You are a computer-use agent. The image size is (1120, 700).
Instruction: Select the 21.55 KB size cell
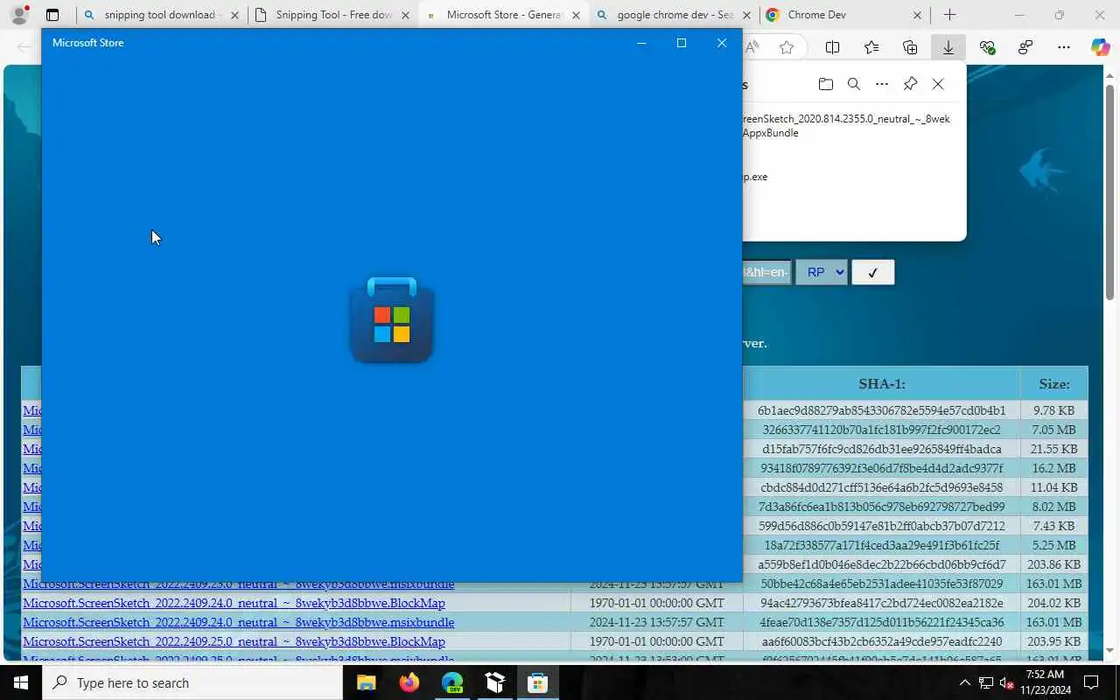point(1053,449)
